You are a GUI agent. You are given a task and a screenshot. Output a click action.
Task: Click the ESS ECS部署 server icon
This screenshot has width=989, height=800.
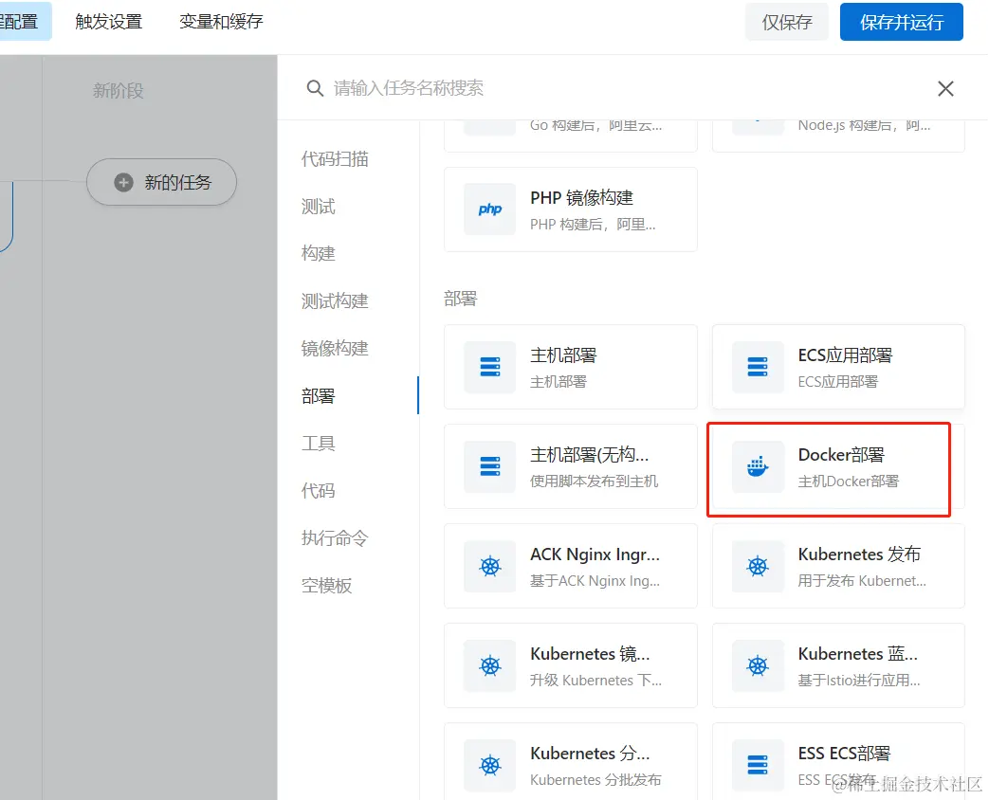758,765
